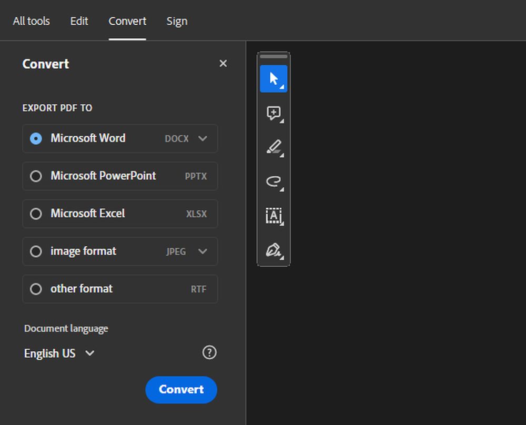Open the Document language help tooltip
Screen dimensions: 526x425
pos(209,353)
